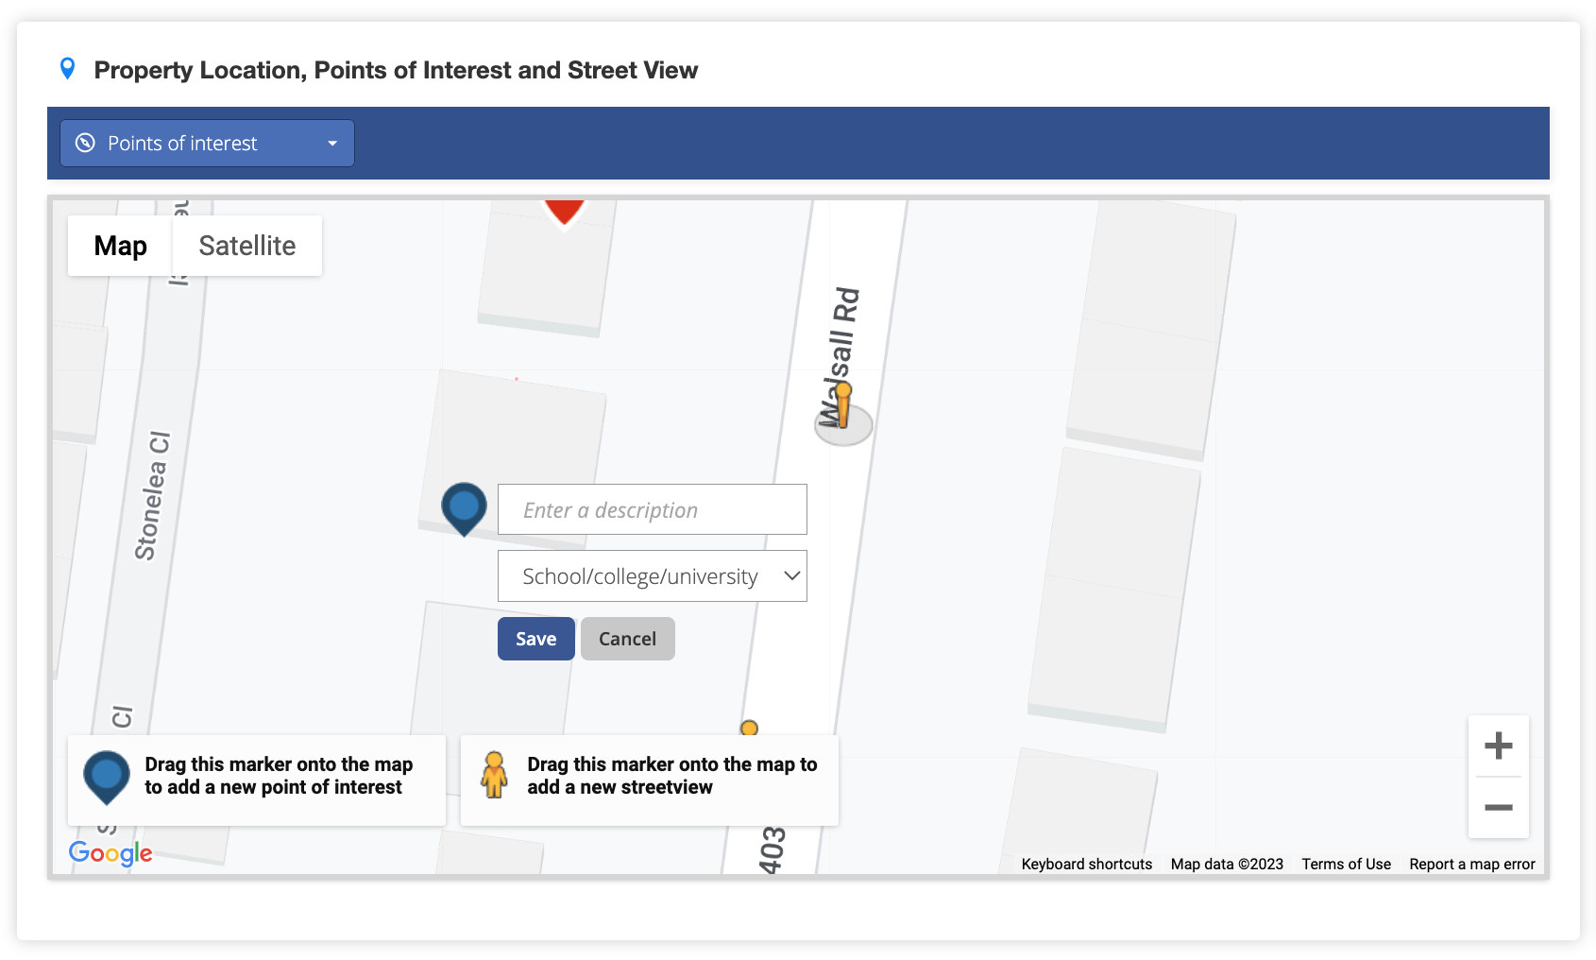
Task: Click the blue point of interest map marker
Action: 464,508
